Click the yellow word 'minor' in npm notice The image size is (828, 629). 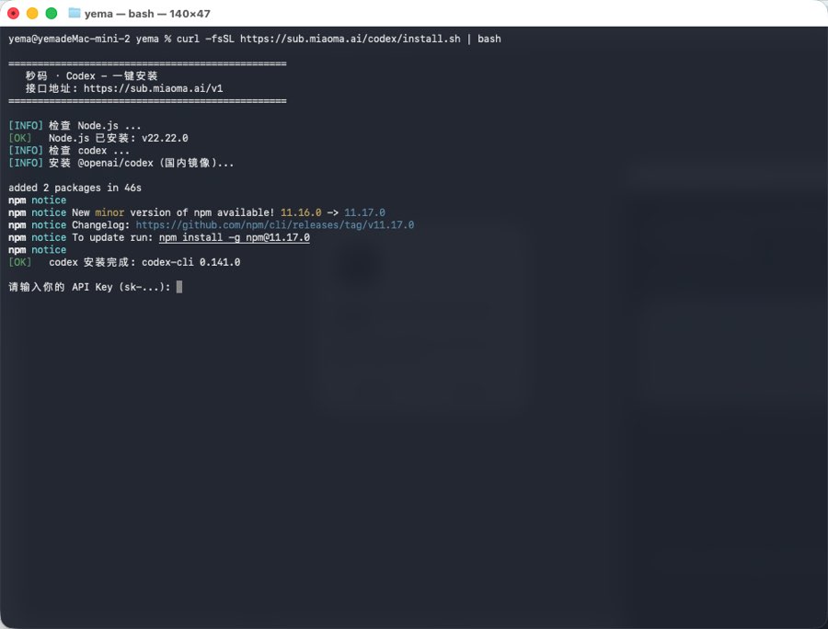[x=109, y=212]
